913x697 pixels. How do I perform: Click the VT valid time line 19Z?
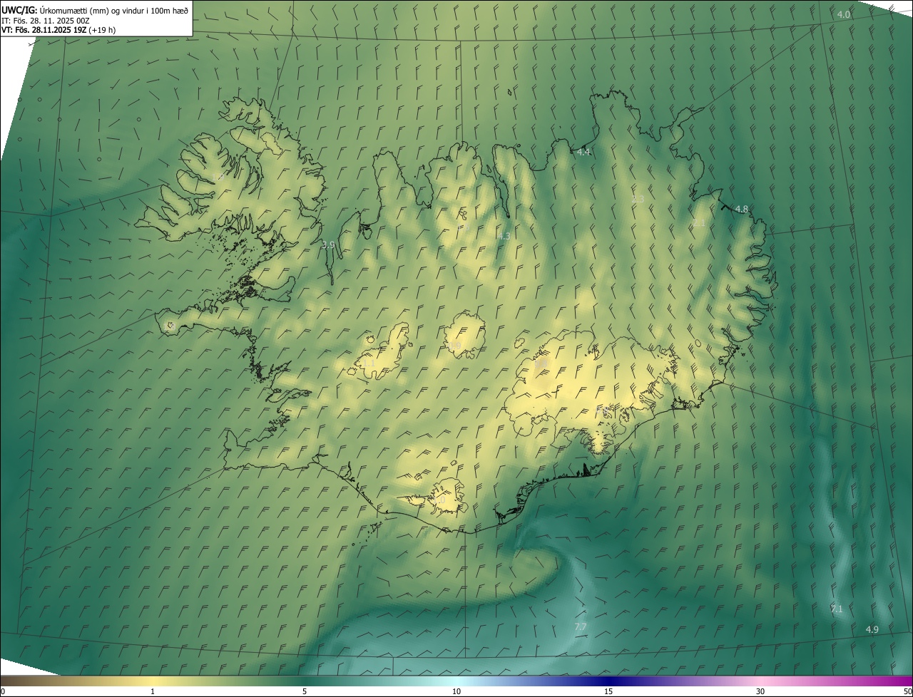pyautogui.click(x=58, y=30)
